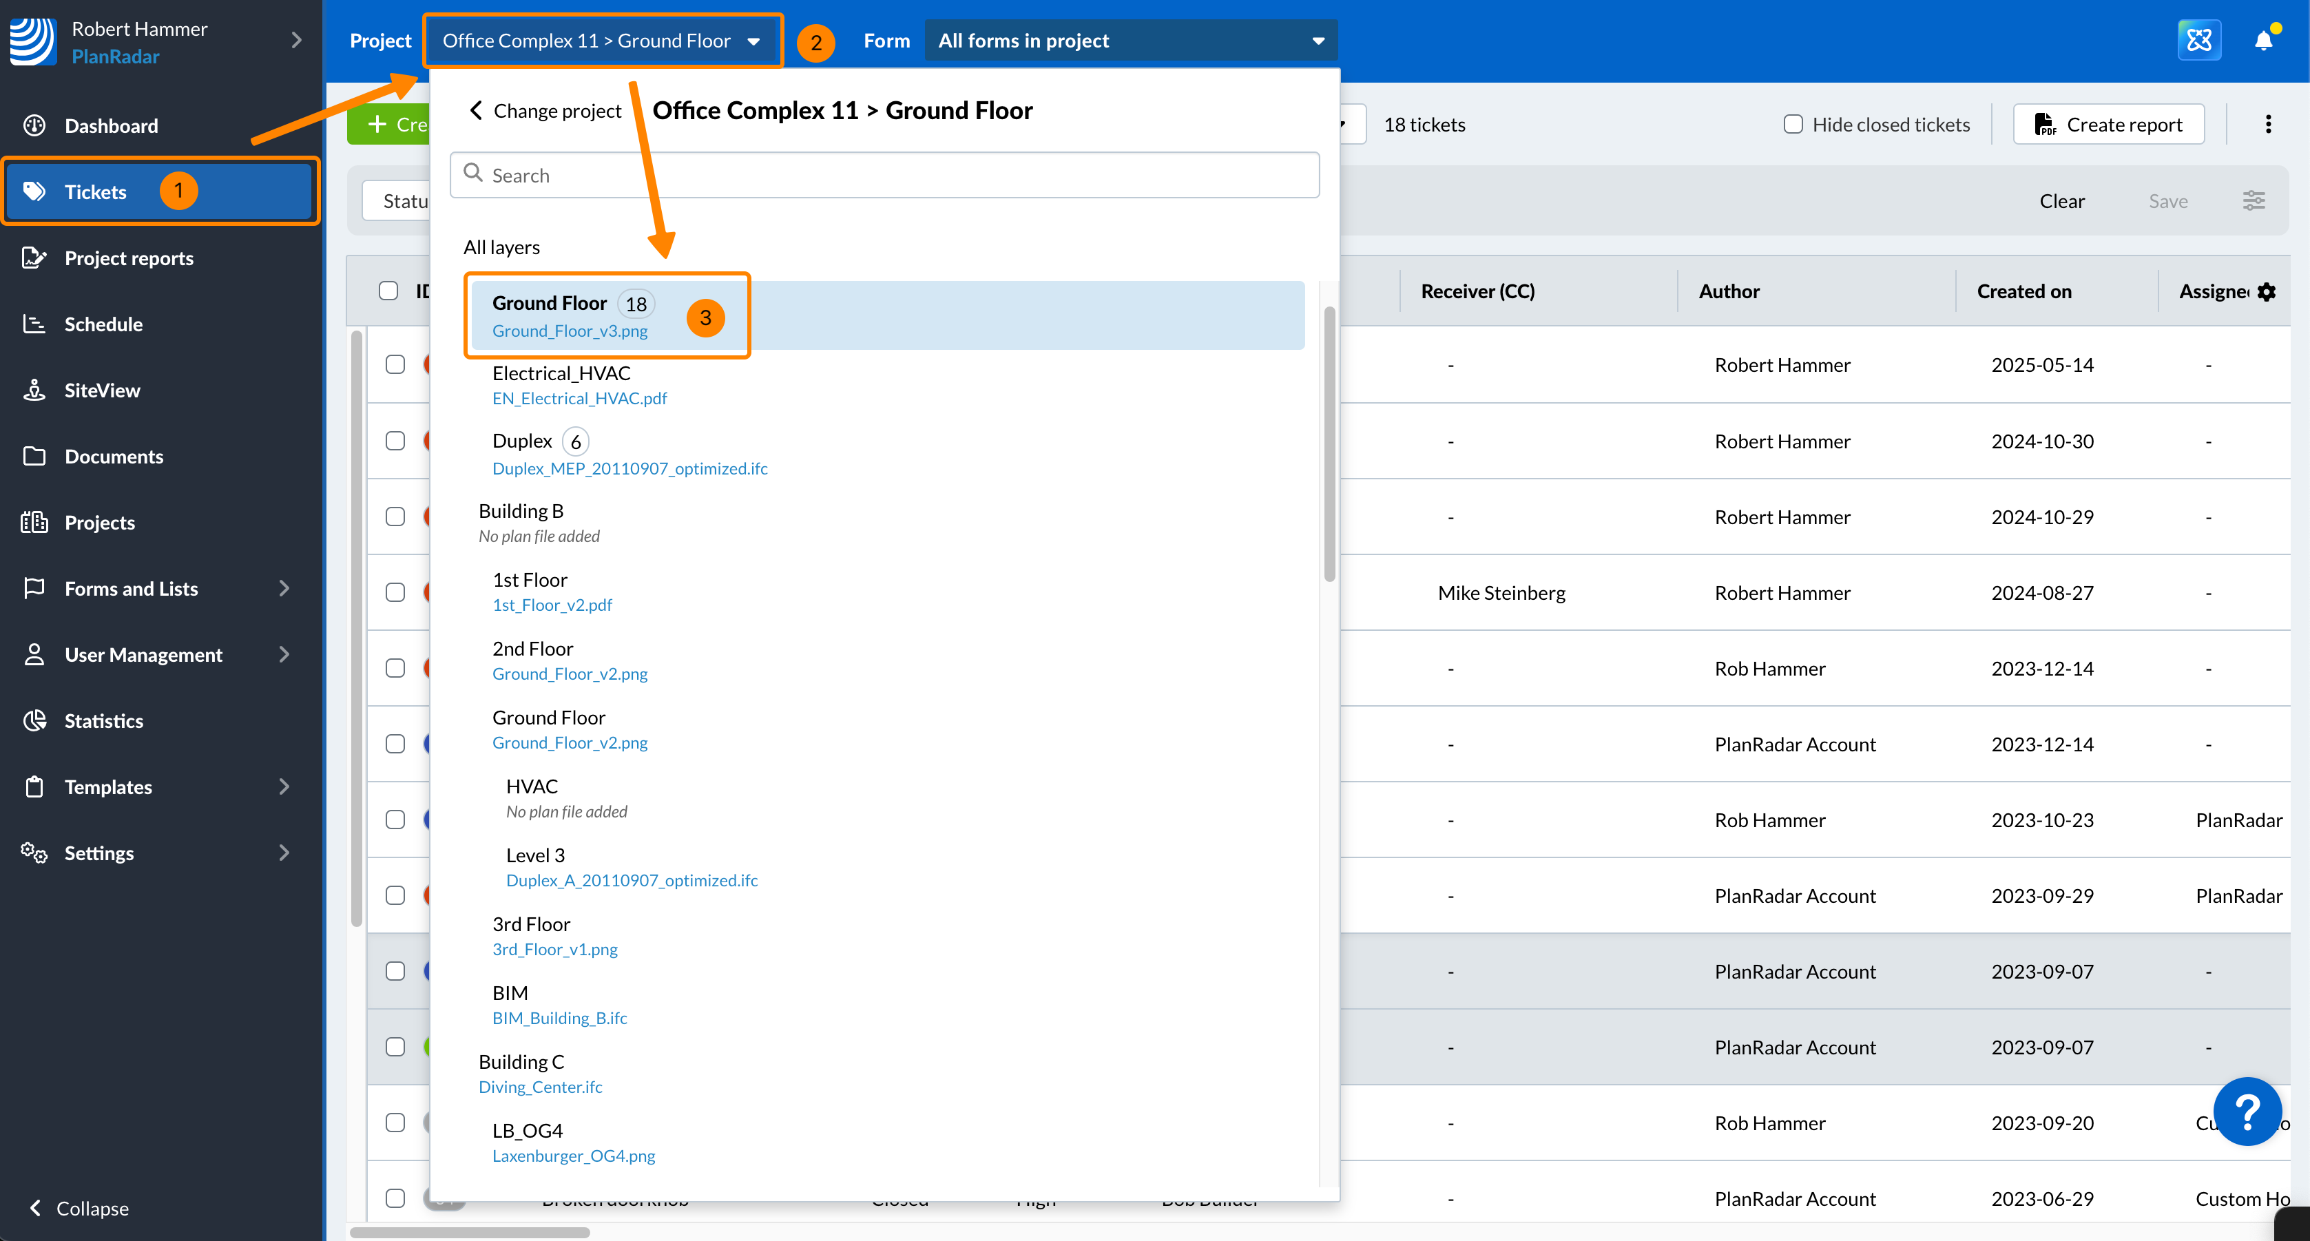Expand Robert Hammer account menu
The image size is (2310, 1241).
tap(296, 41)
